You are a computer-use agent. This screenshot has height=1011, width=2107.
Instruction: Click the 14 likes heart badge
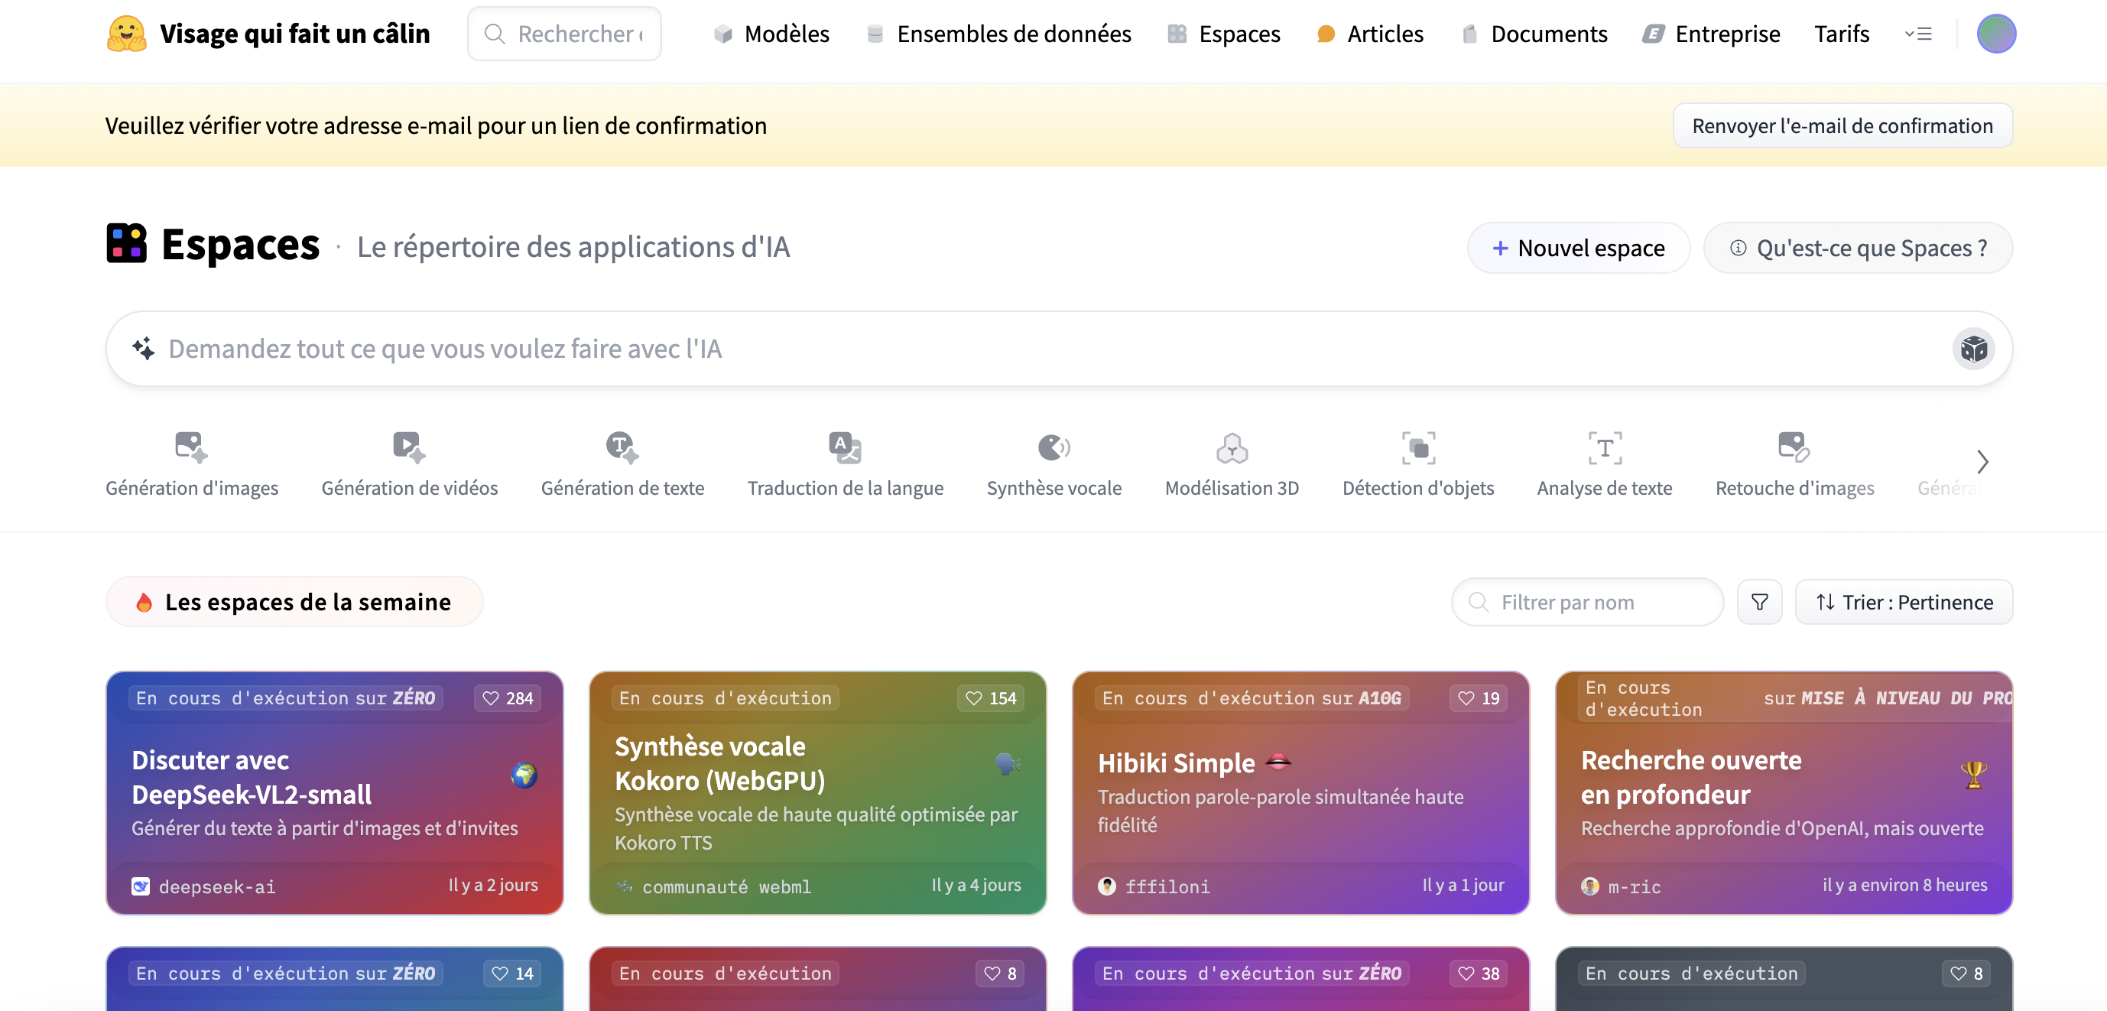click(512, 974)
